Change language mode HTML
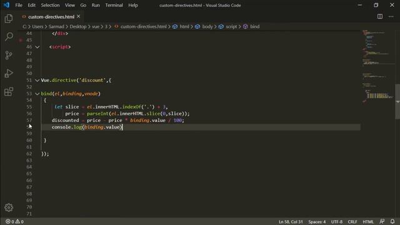This screenshot has height=225, width=400. tap(368, 222)
